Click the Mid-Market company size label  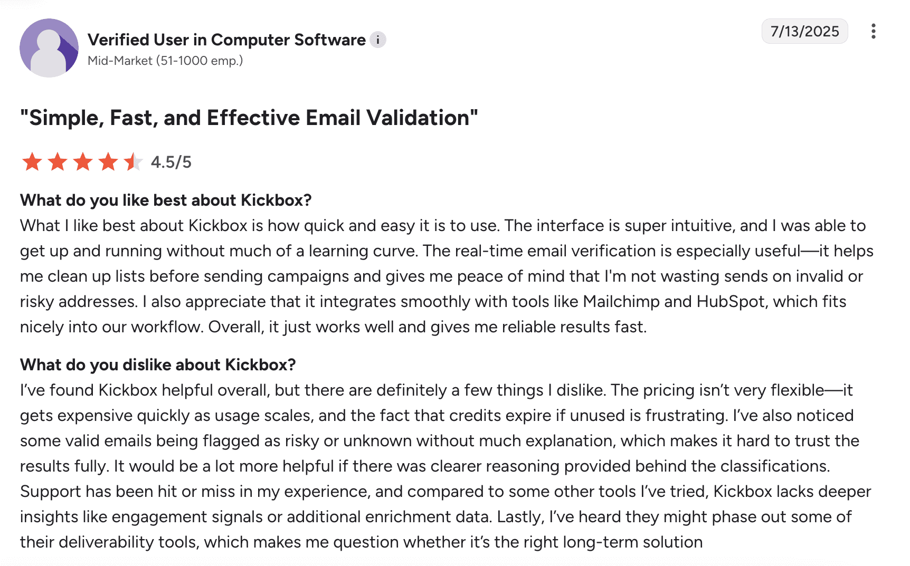[x=165, y=61]
